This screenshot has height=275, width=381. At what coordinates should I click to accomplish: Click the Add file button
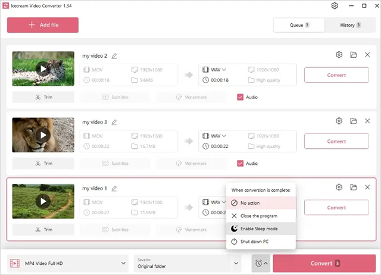point(43,25)
